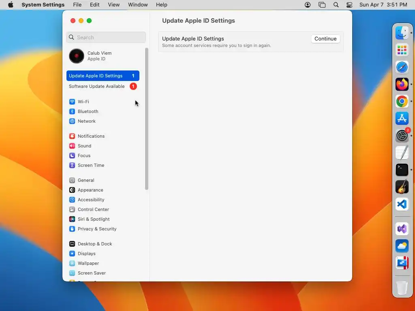Launch Safari from the Dock

coord(402,67)
